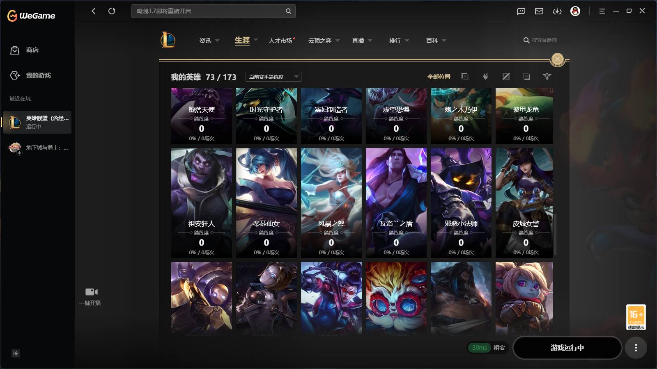The height and width of the screenshot is (369, 657).
Task: Close the hero panel with gold X
Action: [558, 59]
